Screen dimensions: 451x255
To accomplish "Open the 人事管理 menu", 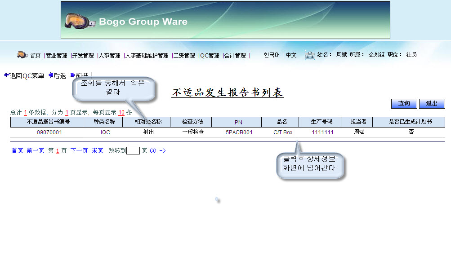I will pyautogui.click(x=109, y=55).
